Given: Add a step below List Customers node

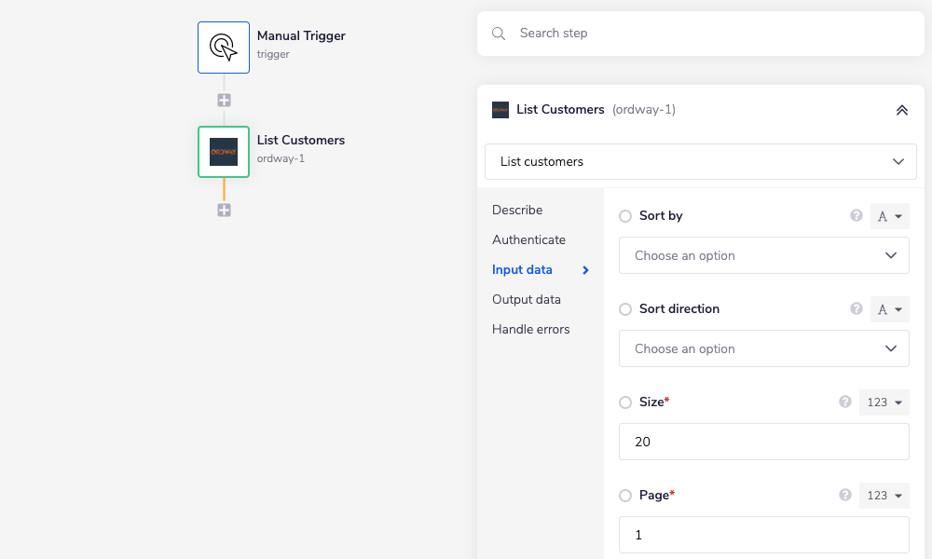Looking at the screenshot, I should pyautogui.click(x=224, y=210).
